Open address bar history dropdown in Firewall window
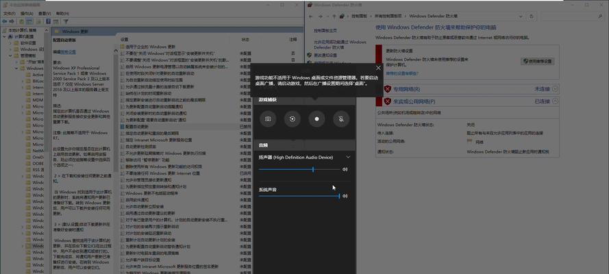Screen dimensions: 609x274 521,16
